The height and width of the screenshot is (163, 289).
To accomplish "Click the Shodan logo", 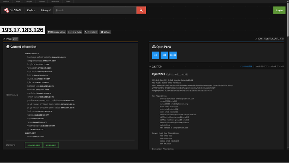I will tap(12, 10).
